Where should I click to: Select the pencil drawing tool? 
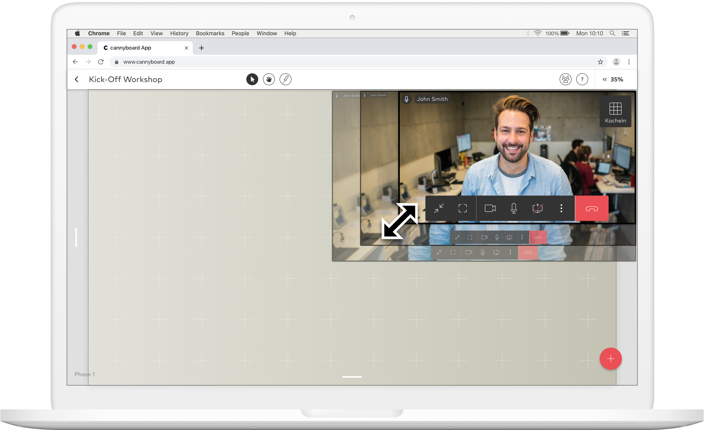tap(286, 79)
